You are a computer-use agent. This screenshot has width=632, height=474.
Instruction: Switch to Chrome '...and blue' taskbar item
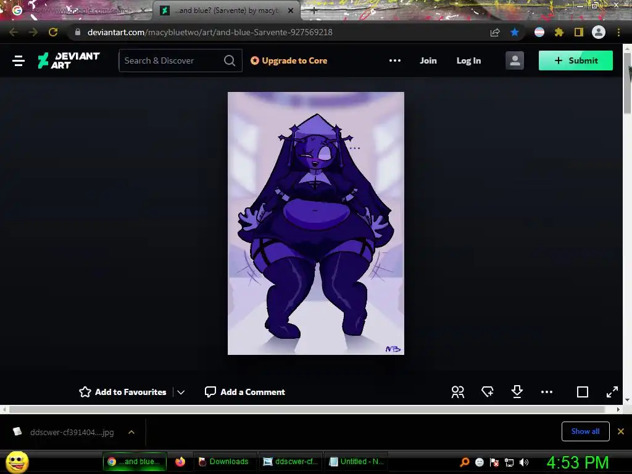coord(135,462)
